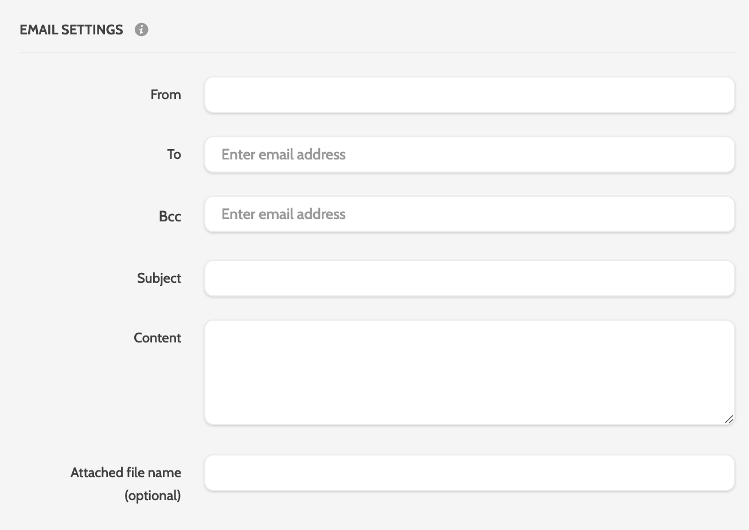Click the 'Attached file name' label text

[x=126, y=473]
